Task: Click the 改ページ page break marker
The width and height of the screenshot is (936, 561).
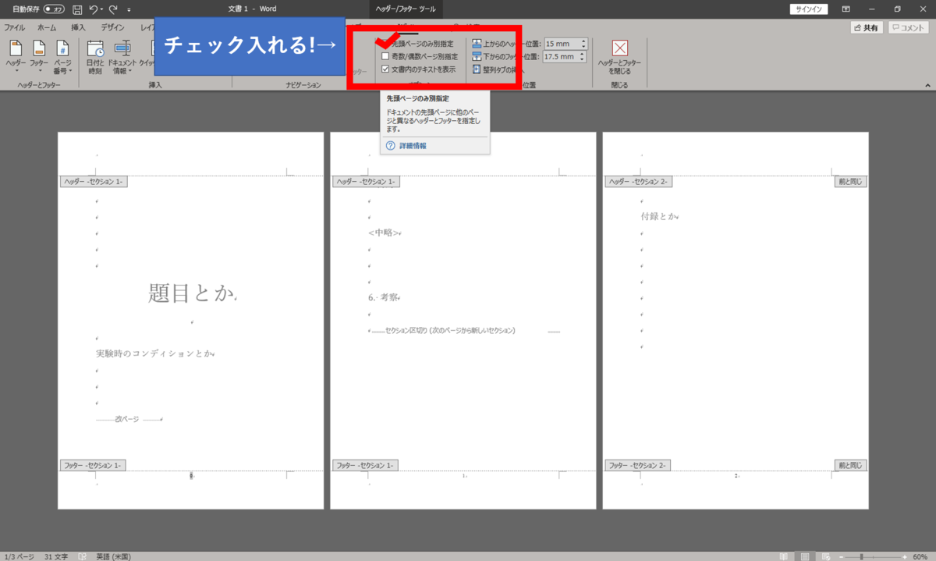Action: click(x=126, y=420)
